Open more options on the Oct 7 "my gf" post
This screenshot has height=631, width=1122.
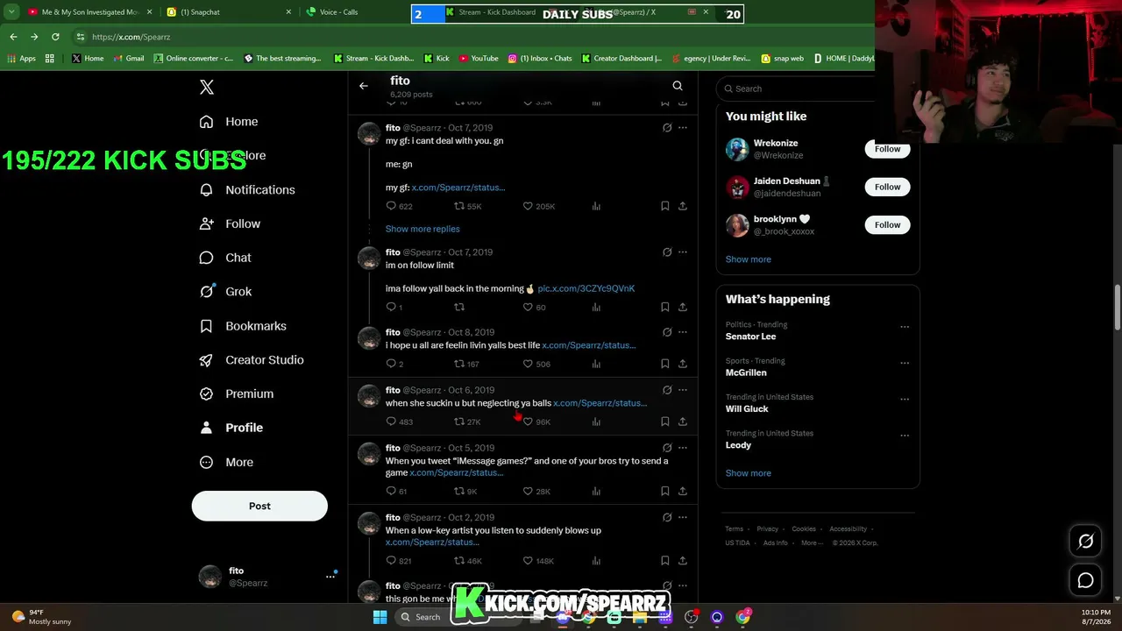(x=683, y=128)
